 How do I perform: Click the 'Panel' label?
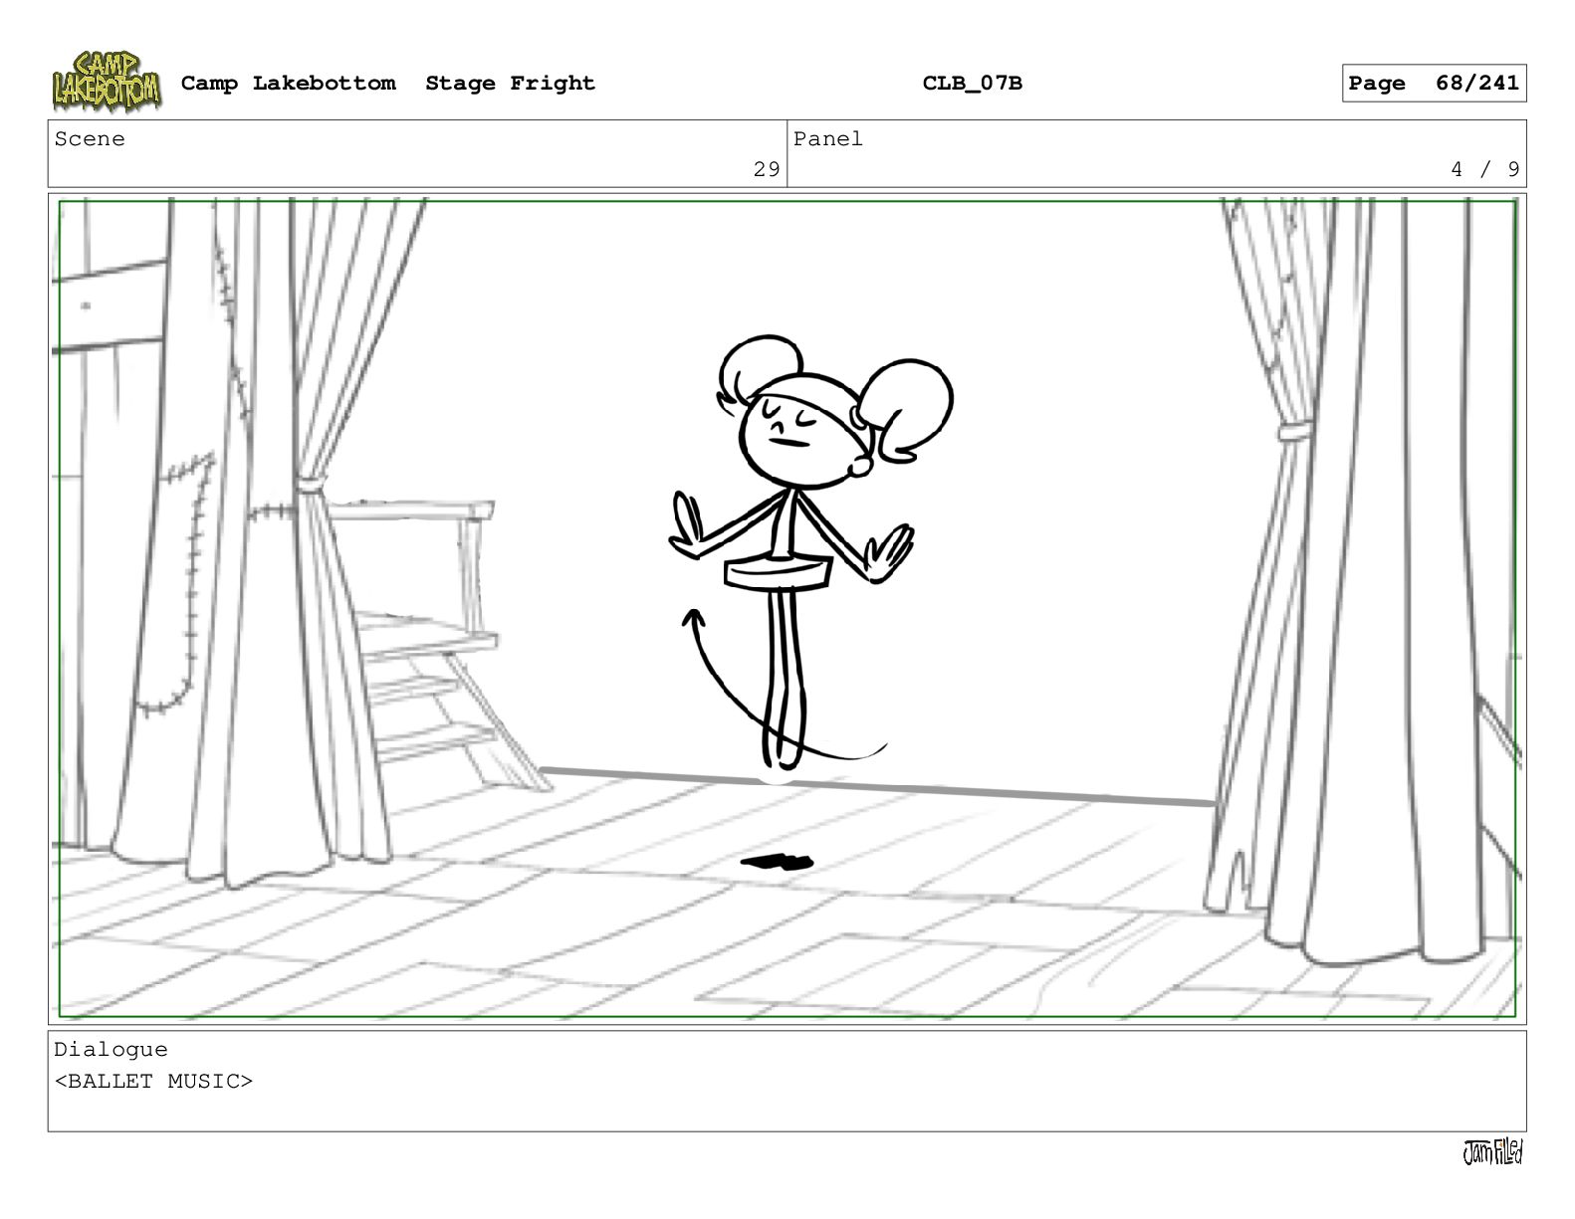pos(828,139)
